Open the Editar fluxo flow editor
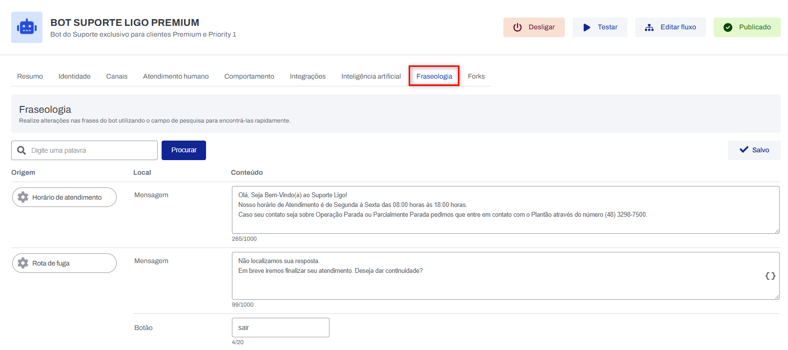The height and width of the screenshot is (350, 788). [670, 27]
